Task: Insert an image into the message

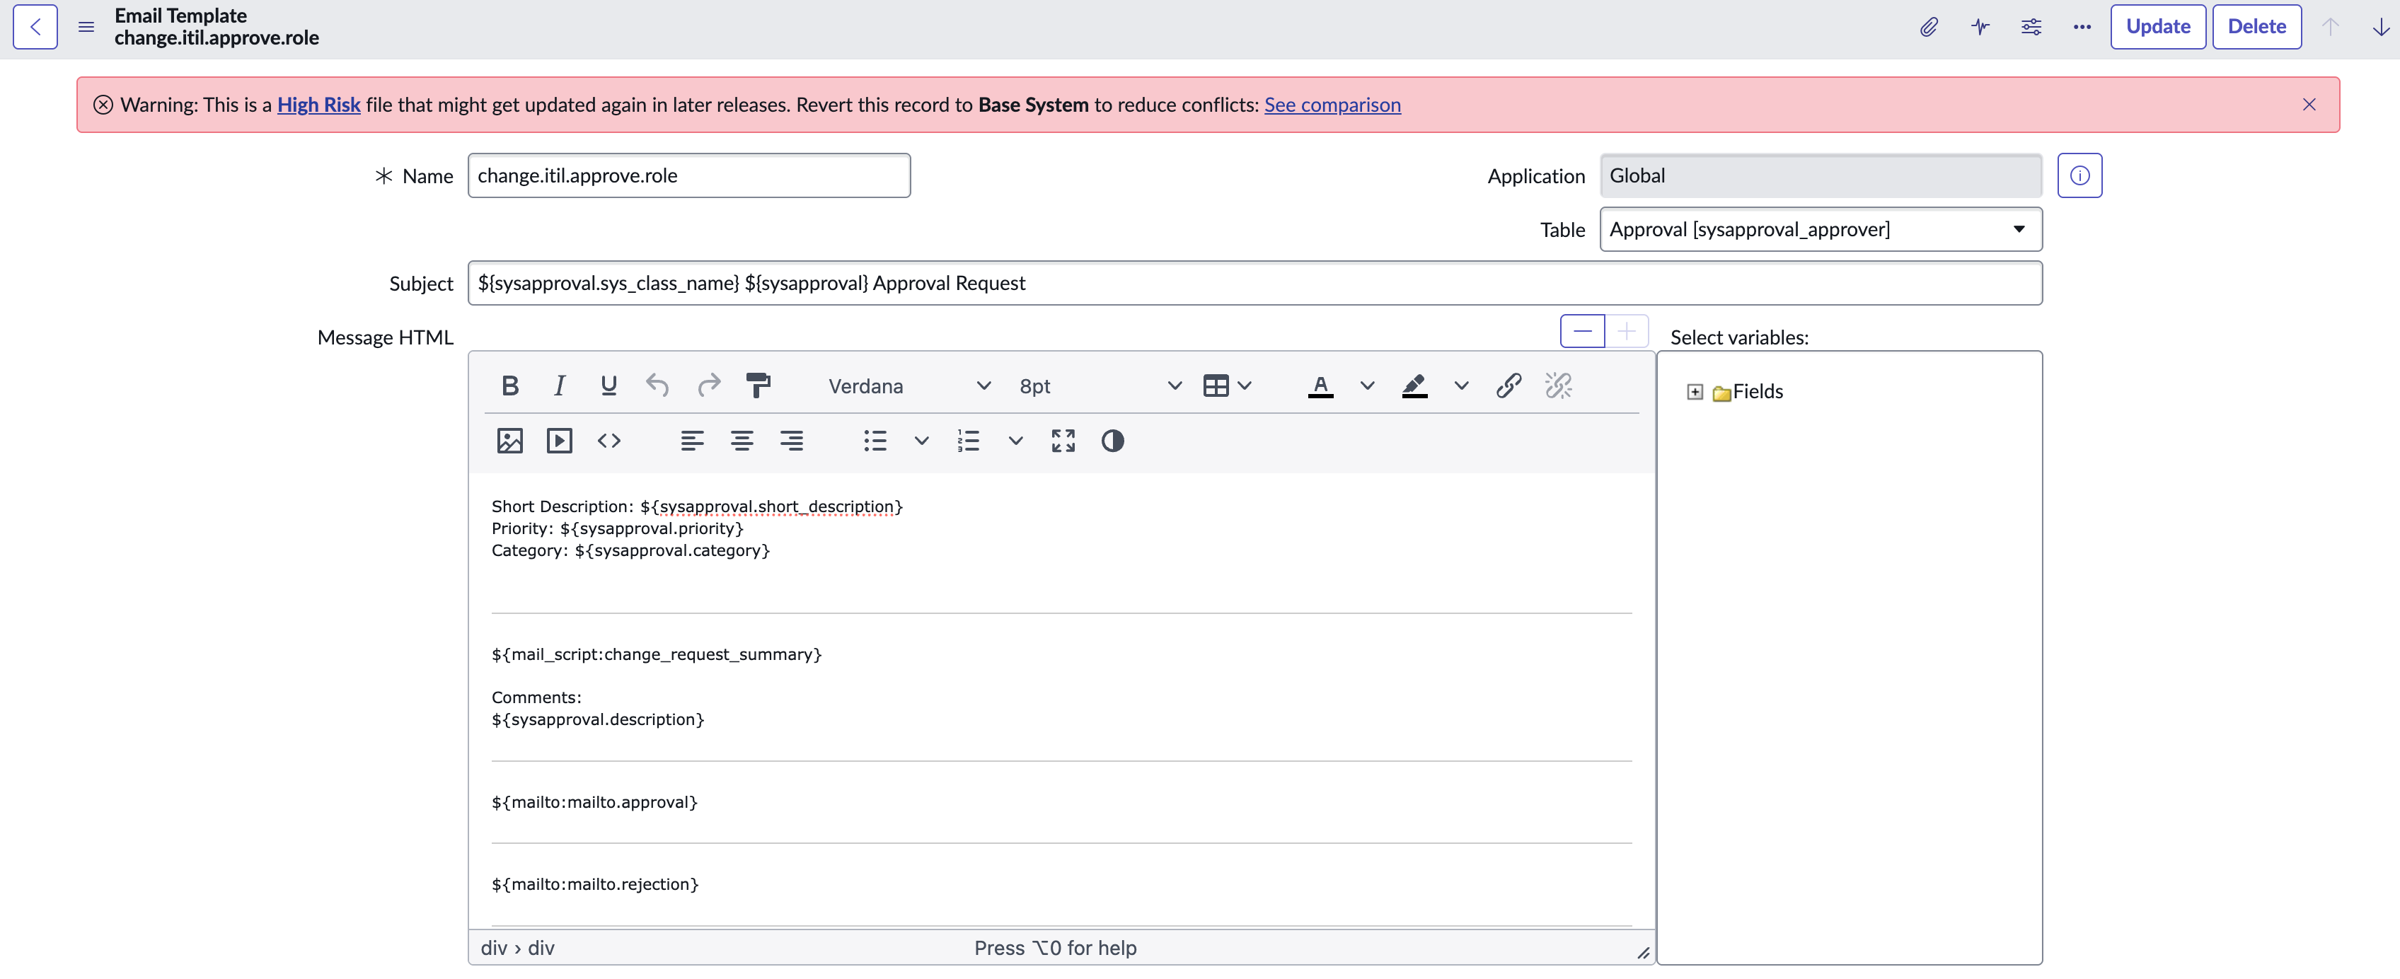Action: [509, 441]
